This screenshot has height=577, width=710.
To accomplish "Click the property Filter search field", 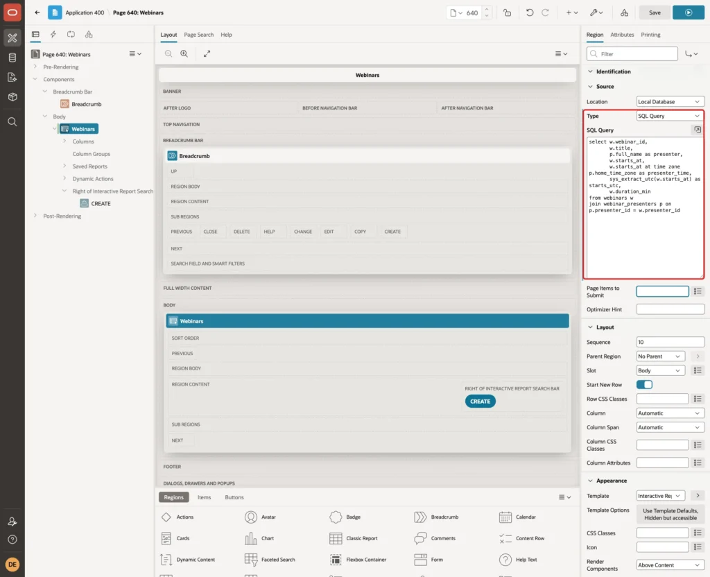I will 632,54.
